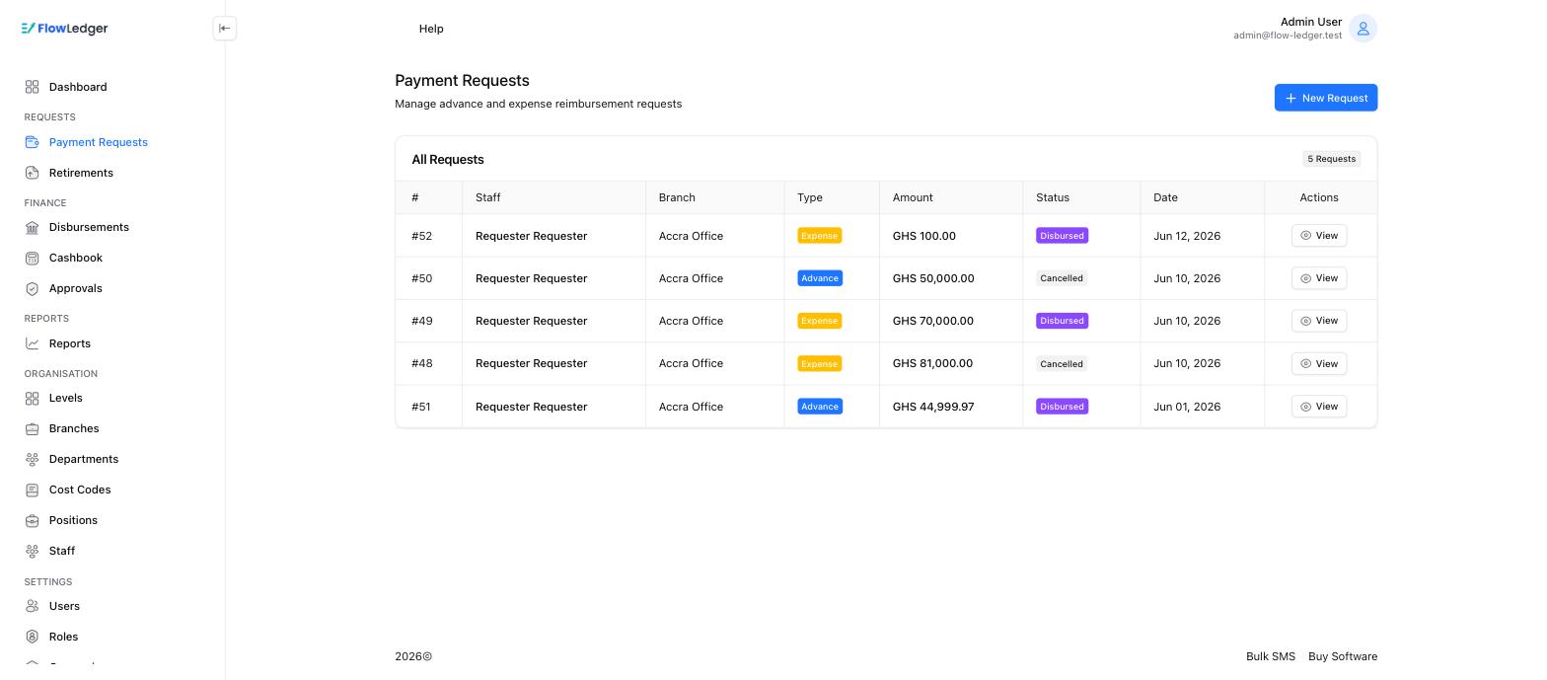Open Positions in the sidebar
Viewport: 1547px width, 680px height.
(73, 520)
